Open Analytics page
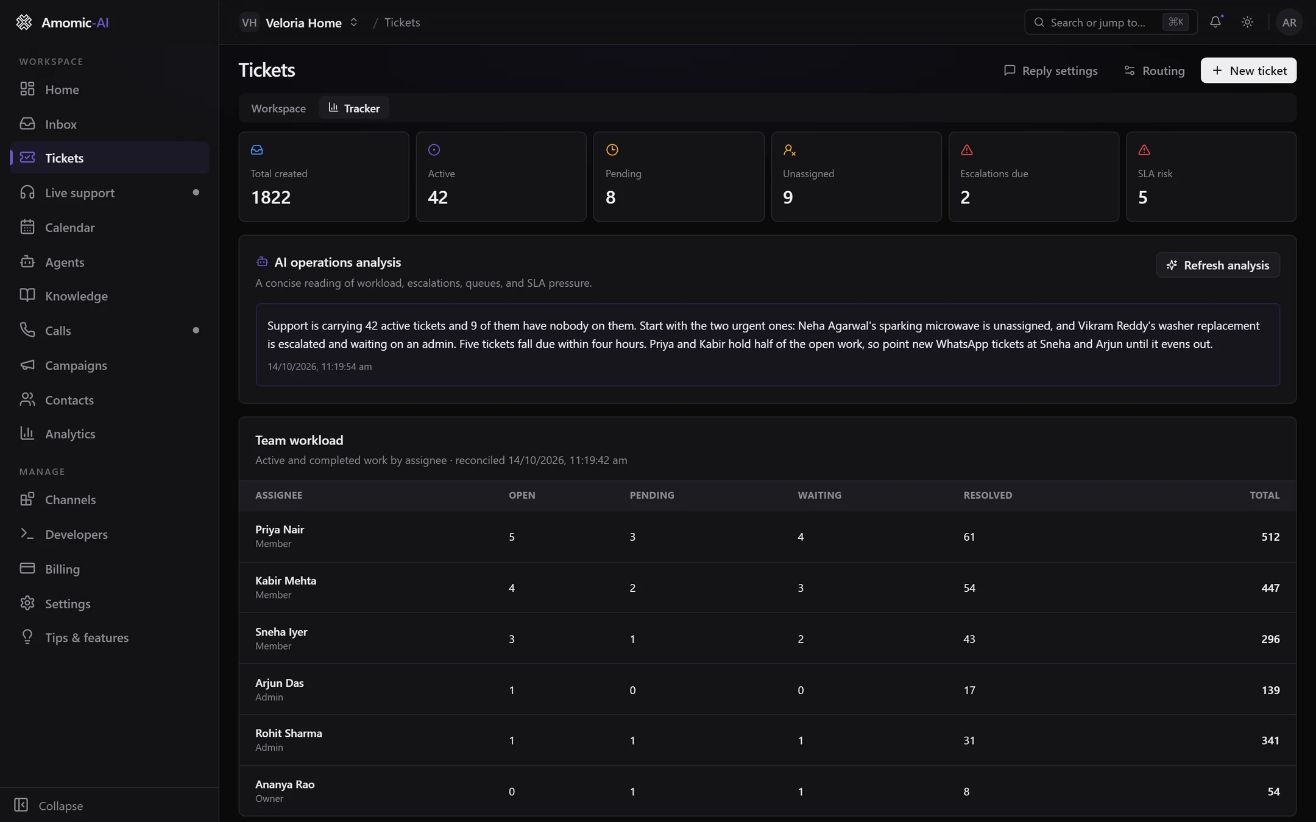 click(x=110, y=434)
